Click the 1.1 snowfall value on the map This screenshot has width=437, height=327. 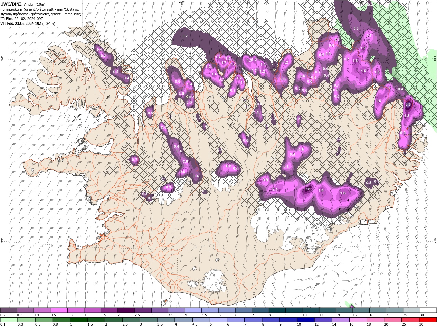[x=275, y=190]
